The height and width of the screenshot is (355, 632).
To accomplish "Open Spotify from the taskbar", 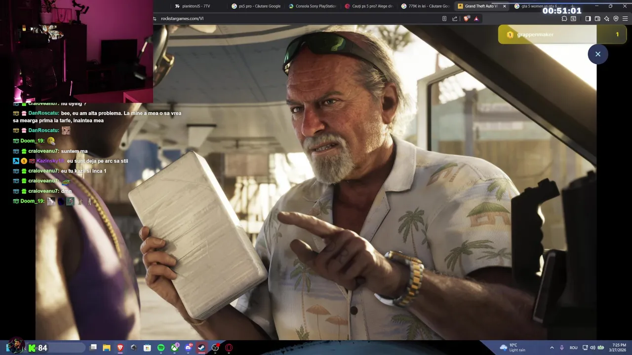I will [x=161, y=348].
